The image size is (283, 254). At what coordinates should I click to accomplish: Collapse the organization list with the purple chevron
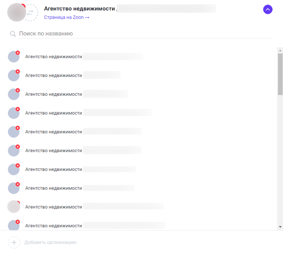268,9
